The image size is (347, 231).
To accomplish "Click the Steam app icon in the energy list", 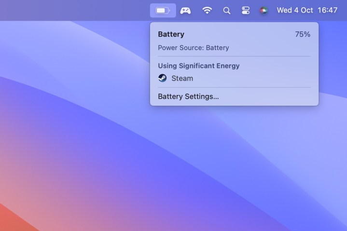I will [162, 78].
